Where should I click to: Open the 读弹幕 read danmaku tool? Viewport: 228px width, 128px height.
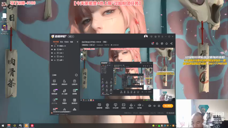click(x=74, y=92)
